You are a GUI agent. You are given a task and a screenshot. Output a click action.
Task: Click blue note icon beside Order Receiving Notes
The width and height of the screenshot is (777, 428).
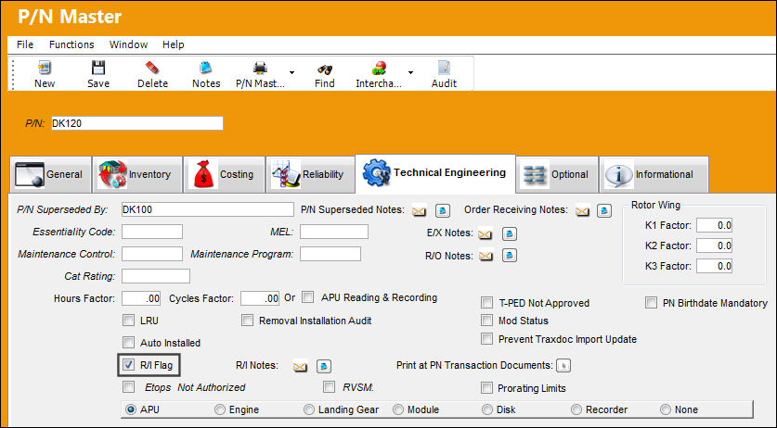(x=603, y=211)
